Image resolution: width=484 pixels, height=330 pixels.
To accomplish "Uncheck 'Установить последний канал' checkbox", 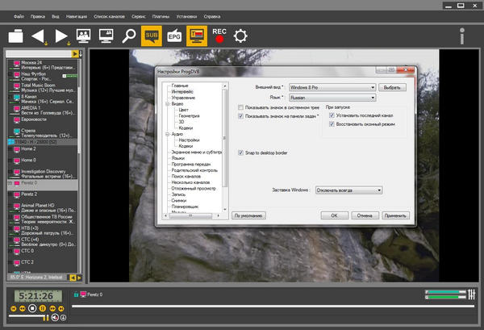I will [332, 115].
